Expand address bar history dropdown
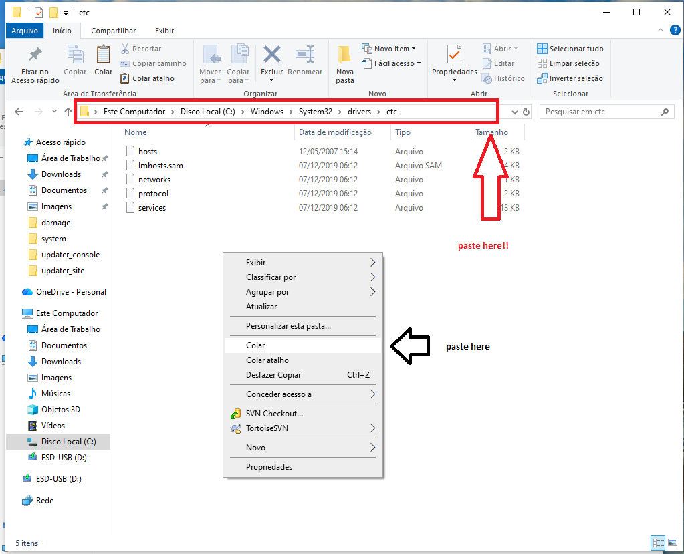The height and width of the screenshot is (554, 684). click(x=515, y=112)
